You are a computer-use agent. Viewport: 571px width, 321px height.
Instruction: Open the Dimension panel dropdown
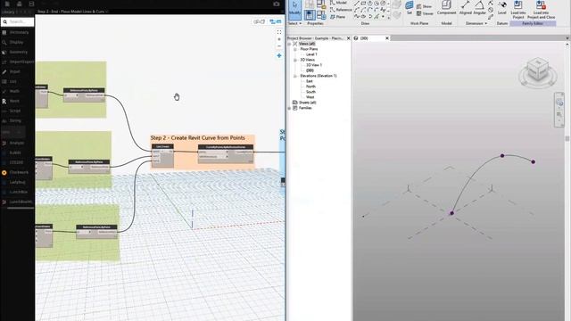click(x=476, y=23)
